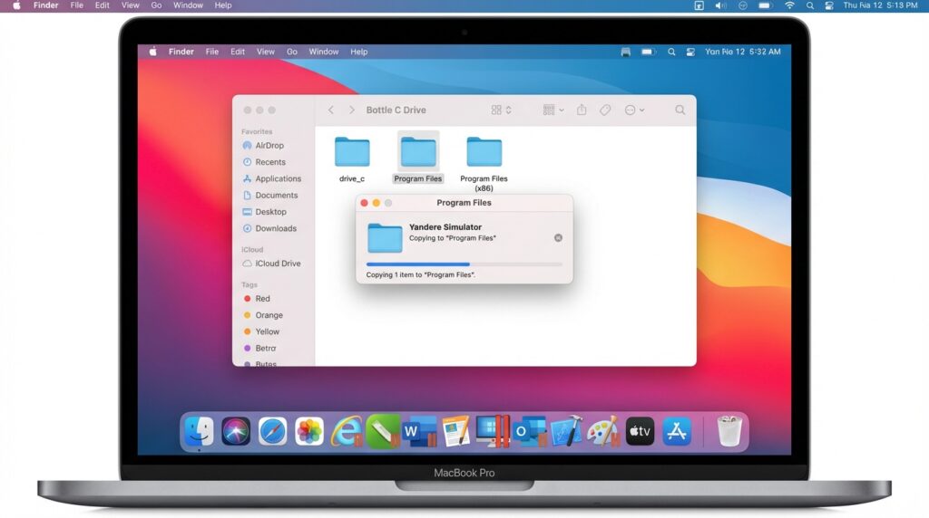The image size is (929, 518).
Task: Launch Microsoft Word from the Dock
Action: [419, 431]
